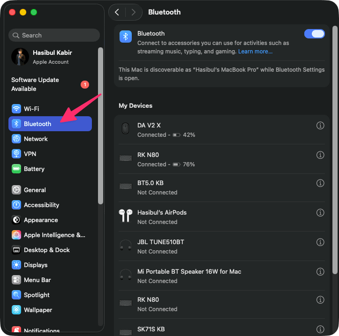Screen dimensions: 339x336
Task: Open info for Mi Portable BT Speaker
Action: [320, 272]
